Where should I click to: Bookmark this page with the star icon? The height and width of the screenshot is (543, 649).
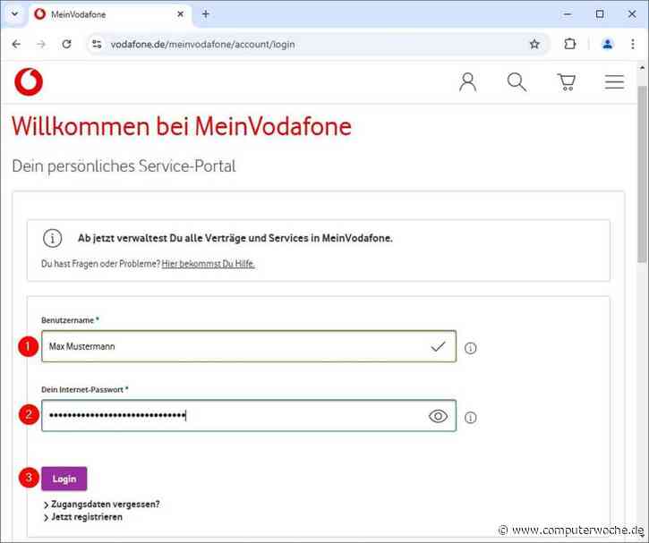coord(534,44)
